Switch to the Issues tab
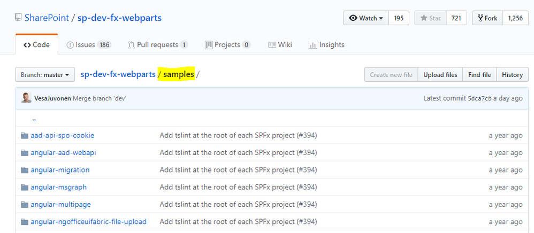The image size is (534, 233). [x=88, y=45]
